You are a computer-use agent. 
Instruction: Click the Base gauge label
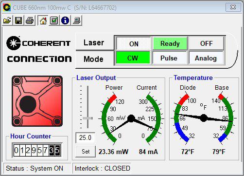(x=222, y=88)
